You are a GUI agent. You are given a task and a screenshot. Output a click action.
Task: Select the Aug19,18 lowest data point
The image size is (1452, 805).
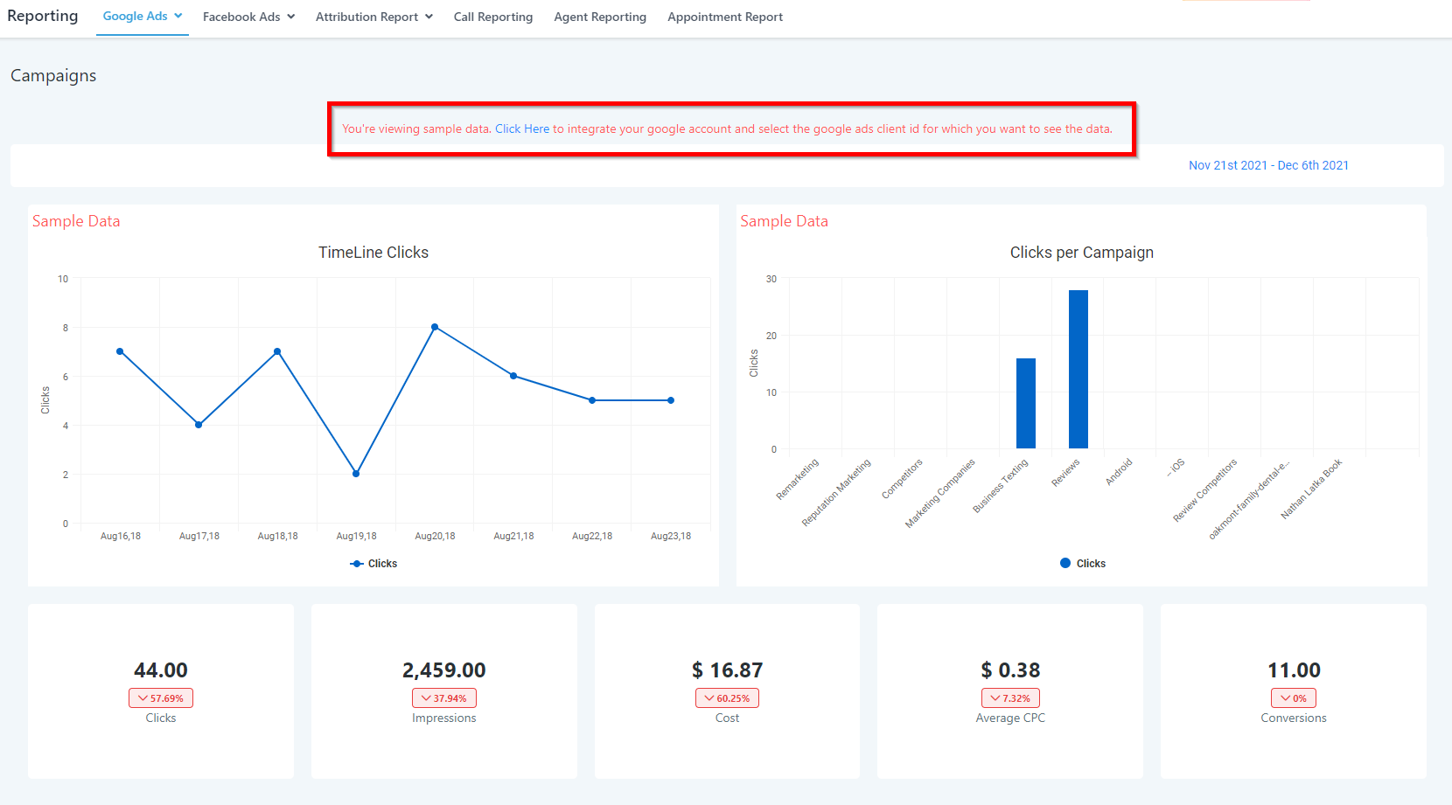point(356,474)
